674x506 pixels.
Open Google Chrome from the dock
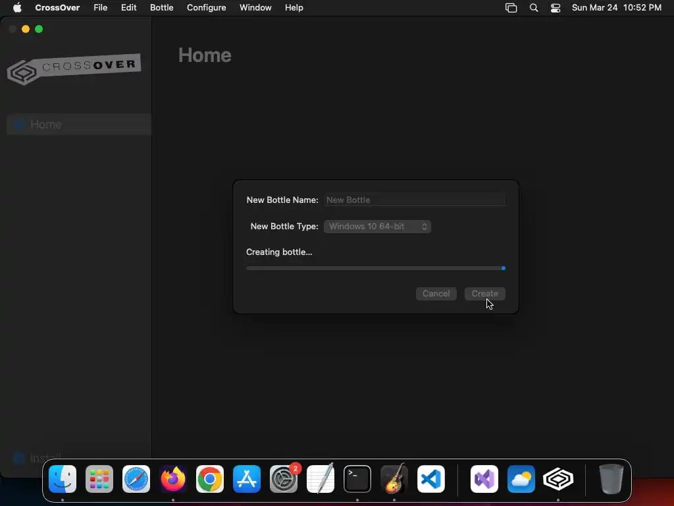pyautogui.click(x=210, y=479)
